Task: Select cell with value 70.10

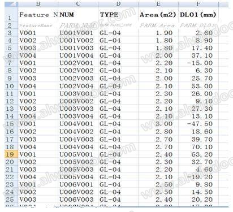Action: pyautogui.click(x=199, y=147)
